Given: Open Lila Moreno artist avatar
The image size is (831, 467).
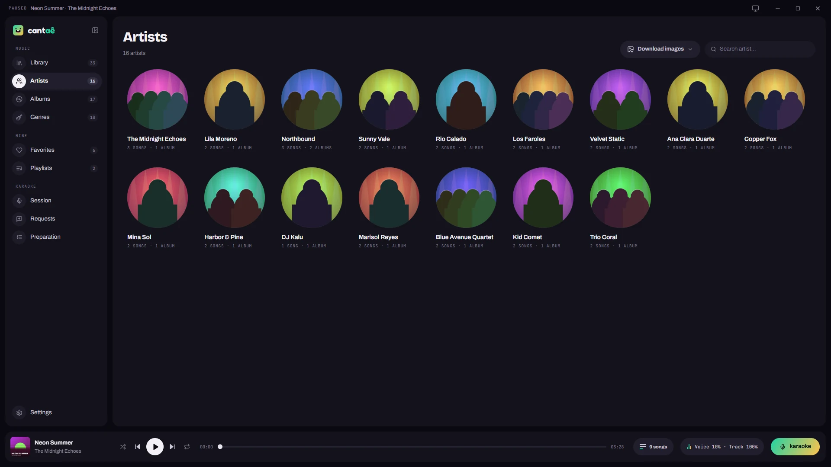Looking at the screenshot, I should 235,99.
